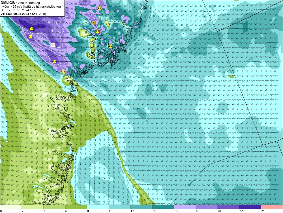Select the white-boxed 25 gust contour label
283x213 pixels.
point(53,45)
